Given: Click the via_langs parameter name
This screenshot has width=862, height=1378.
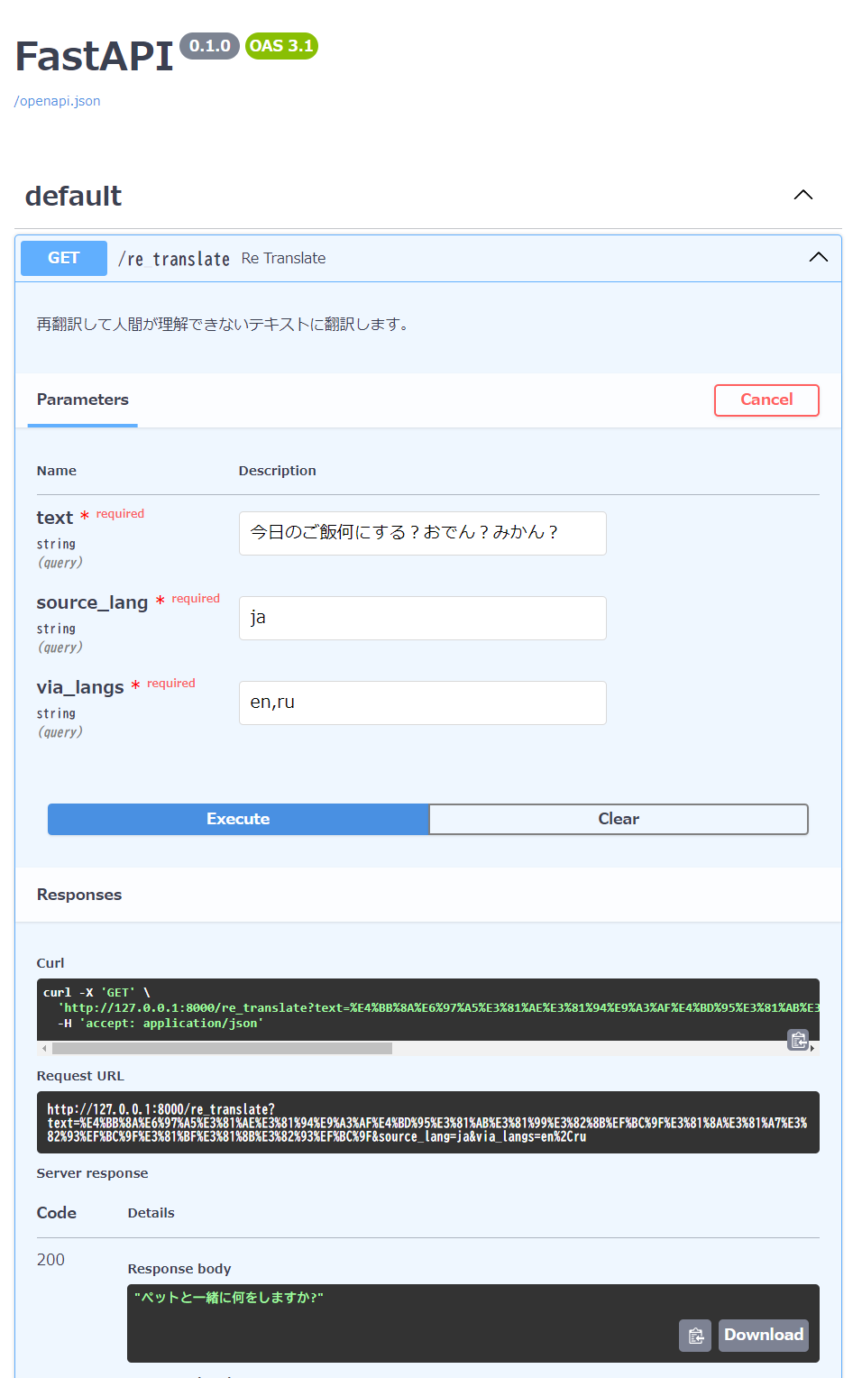Looking at the screenshot, I should point(80,687).
